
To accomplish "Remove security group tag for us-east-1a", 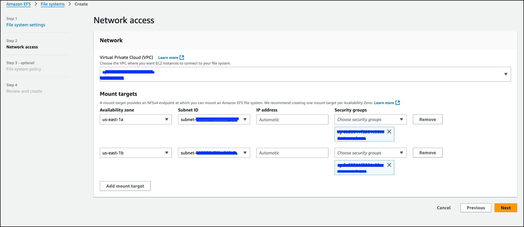I will click(x=389, y=132).
